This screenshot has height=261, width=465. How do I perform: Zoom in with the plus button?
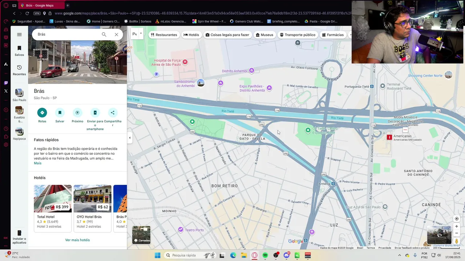[x=457, y=227]
